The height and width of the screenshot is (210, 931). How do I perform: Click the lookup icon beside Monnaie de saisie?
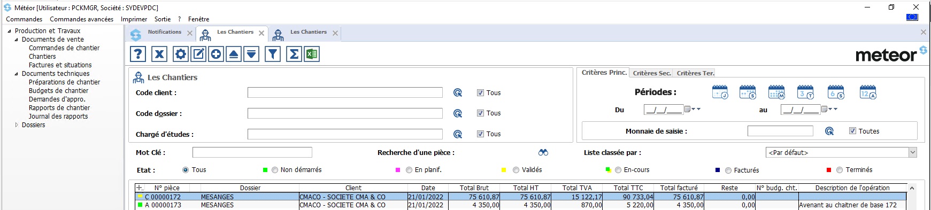829,131
